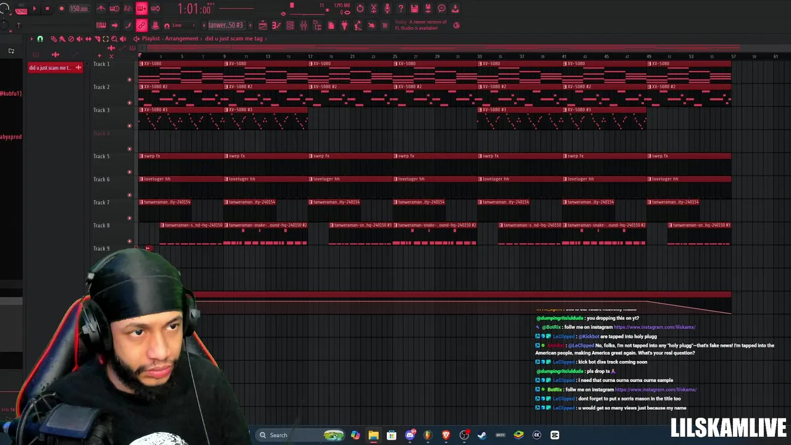This screenshot has width=791, height=445.
Task: Open Steam from the taskbar
Action: [482, 435]
